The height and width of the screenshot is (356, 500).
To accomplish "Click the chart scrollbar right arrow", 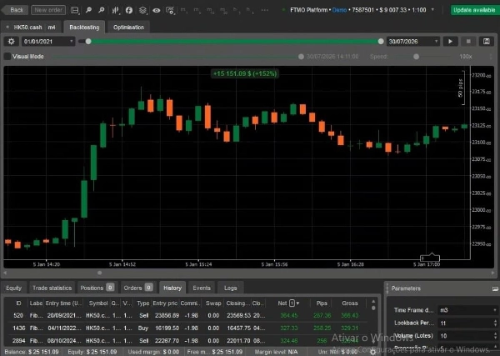I will pos(493,273).
